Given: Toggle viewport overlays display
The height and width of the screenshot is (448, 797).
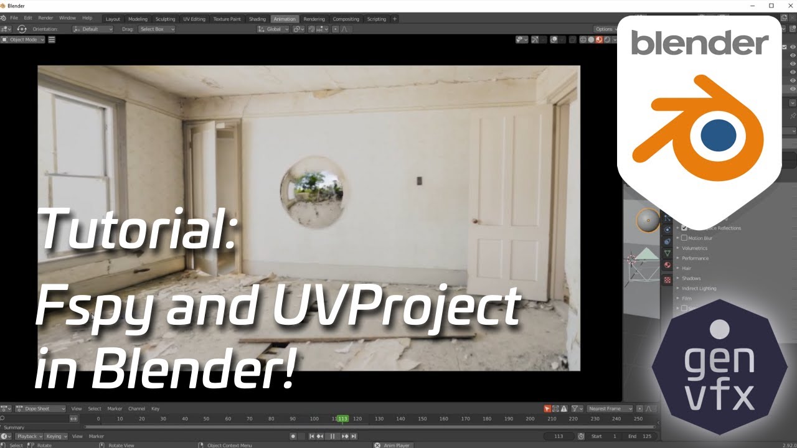Looking at the screenshot, I should click(x=554, y=40).
